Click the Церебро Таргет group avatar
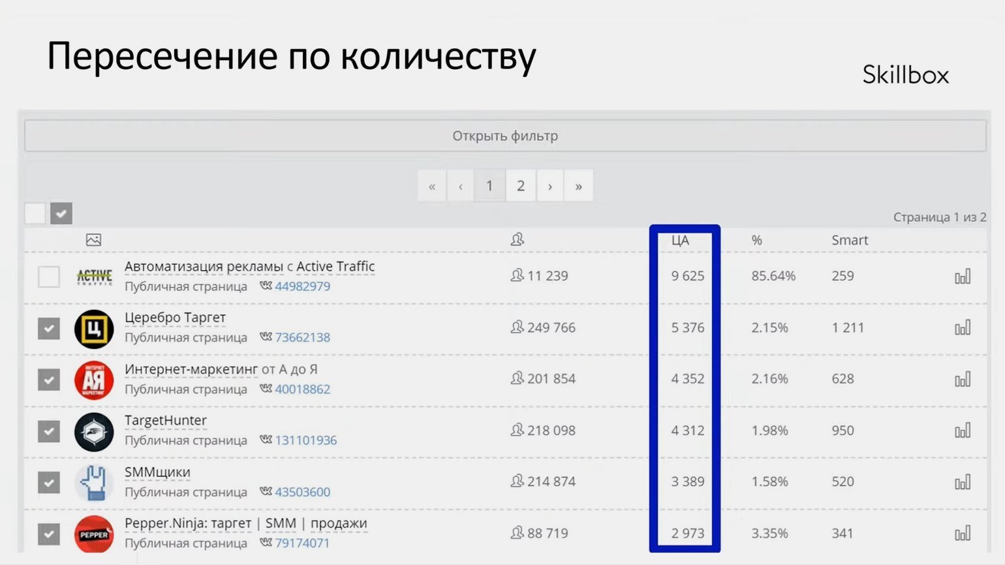Screen dimensions: 1005x565 [94, 329]
